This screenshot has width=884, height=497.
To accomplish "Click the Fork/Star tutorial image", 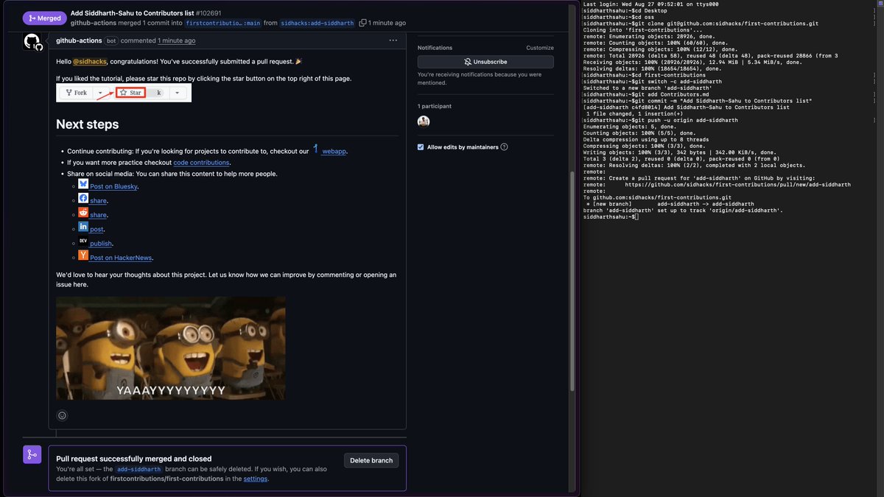I will (x=124, y=93).
